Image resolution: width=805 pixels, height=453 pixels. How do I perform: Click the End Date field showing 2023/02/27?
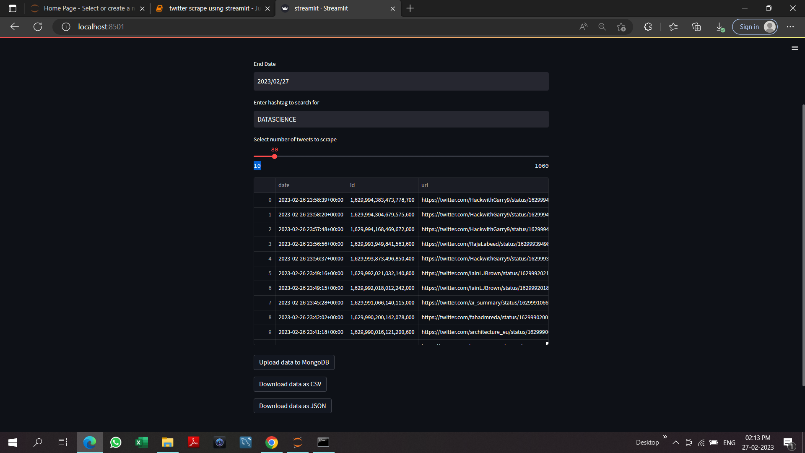401,81
